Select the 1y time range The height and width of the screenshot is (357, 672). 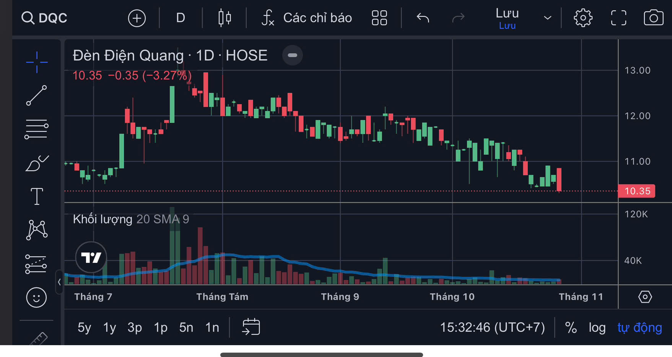tap(109, 328)
